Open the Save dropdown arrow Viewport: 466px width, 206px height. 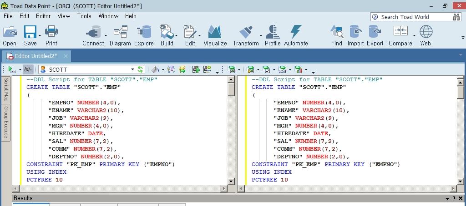click(40, 35)
